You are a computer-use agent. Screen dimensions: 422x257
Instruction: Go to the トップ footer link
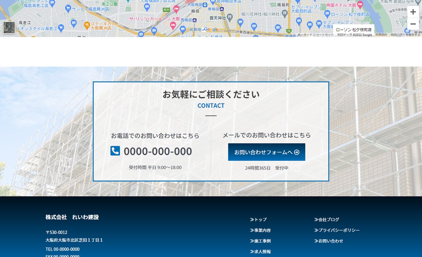pos(258,220)
